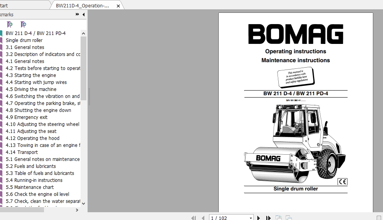
Task: Open bookmark 4.10 Adjusting the steering wheel
Action: click(42, 124)
